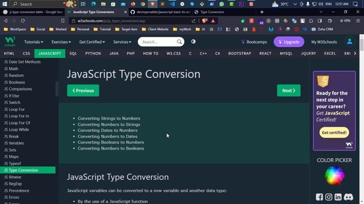Open the Discord social icon
Image resolution: width=364 pixels, height=204 pixels.
348,197
